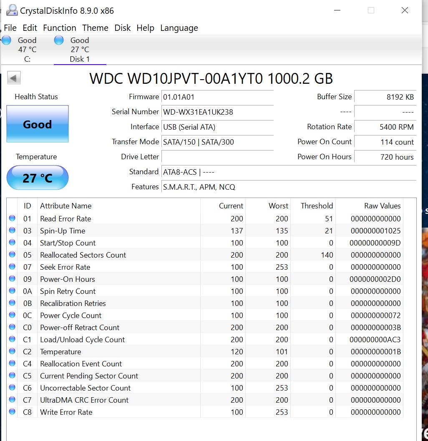Select the Reallocated Sectors Count threshold 140

(x=327, y=255)
